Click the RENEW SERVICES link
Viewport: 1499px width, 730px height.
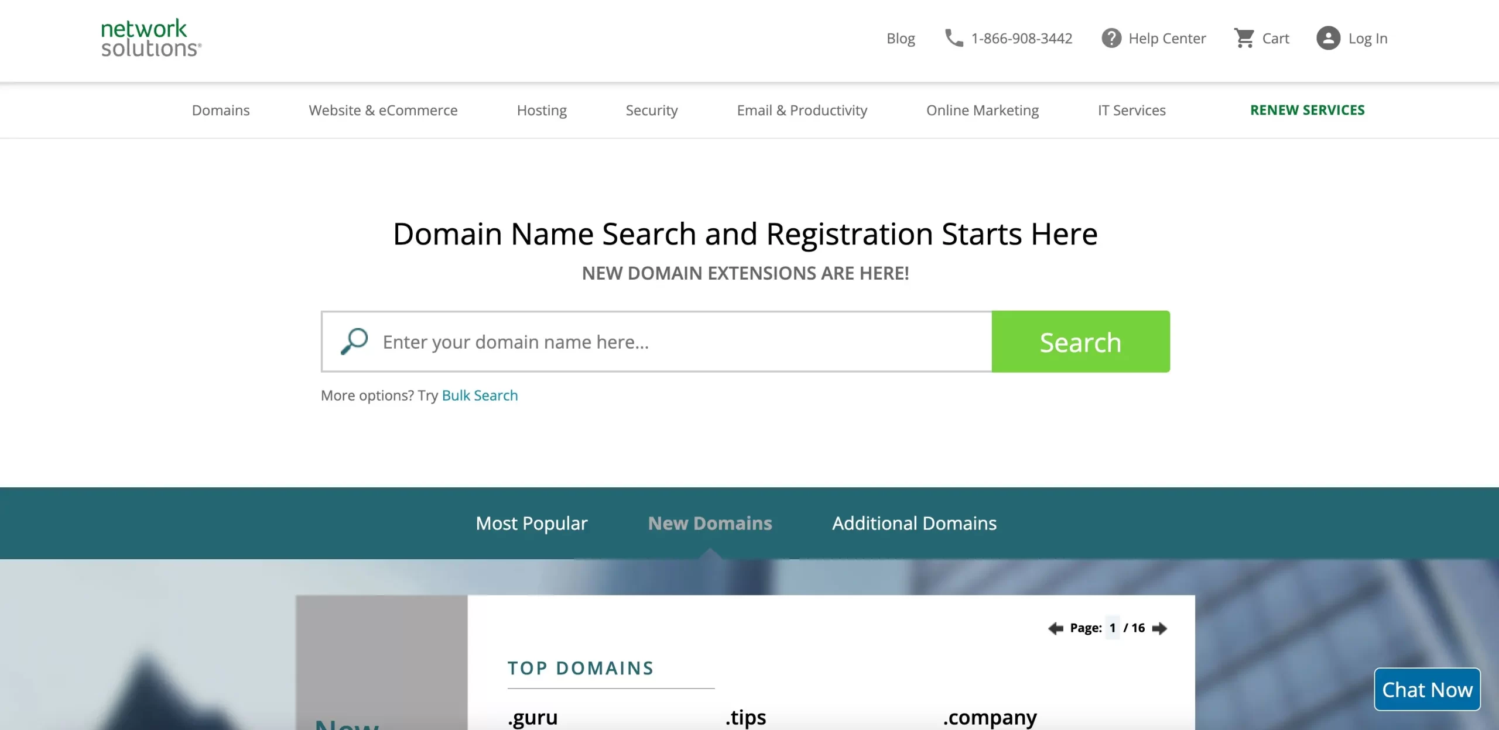tap(1307, 110)
